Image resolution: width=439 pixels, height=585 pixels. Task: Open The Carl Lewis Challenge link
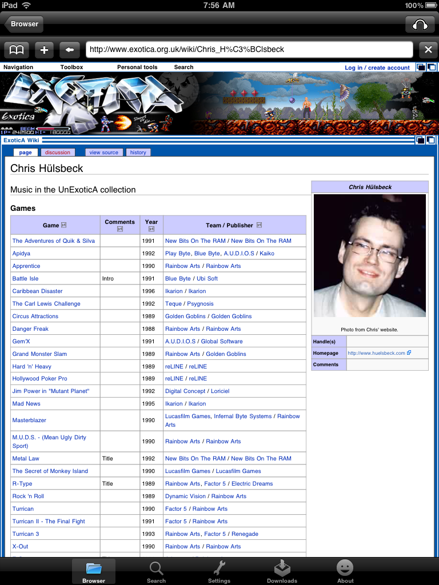coord(46,304)
